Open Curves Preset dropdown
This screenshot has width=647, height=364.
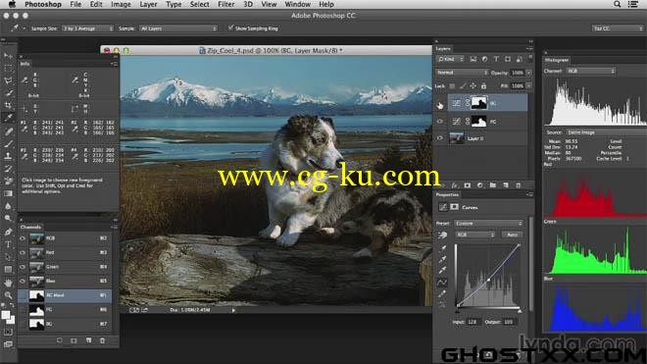coord(488,223)
